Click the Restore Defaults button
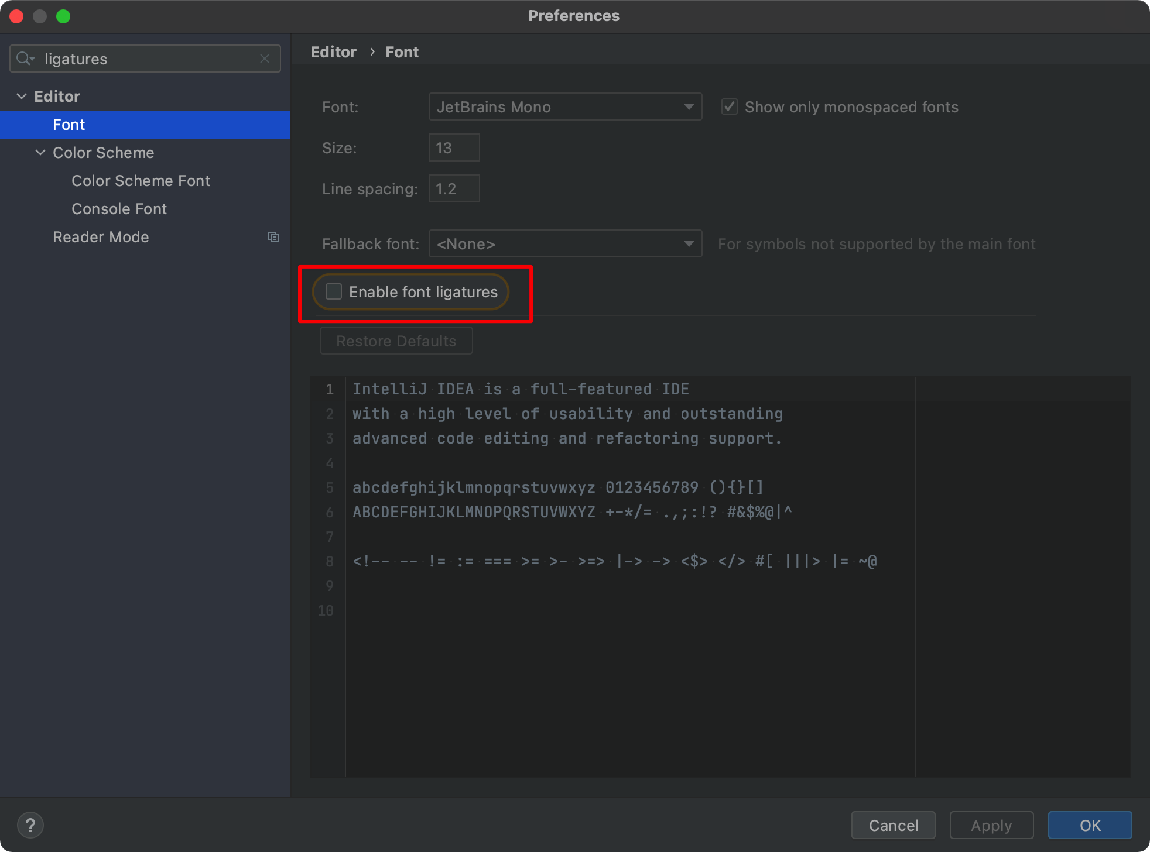The height and width of the screenshot is (852, 1150). pos(396,341)
